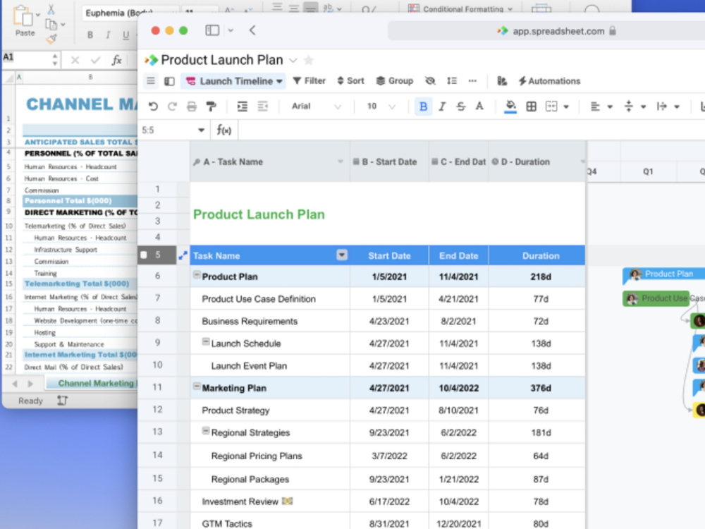Click the B - Start Date column header
The image size is (705, 529).
point(389,162)
